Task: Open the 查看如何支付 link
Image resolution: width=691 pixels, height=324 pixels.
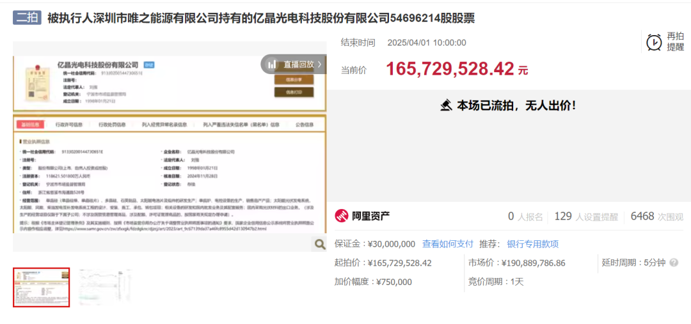Action: 447,244
